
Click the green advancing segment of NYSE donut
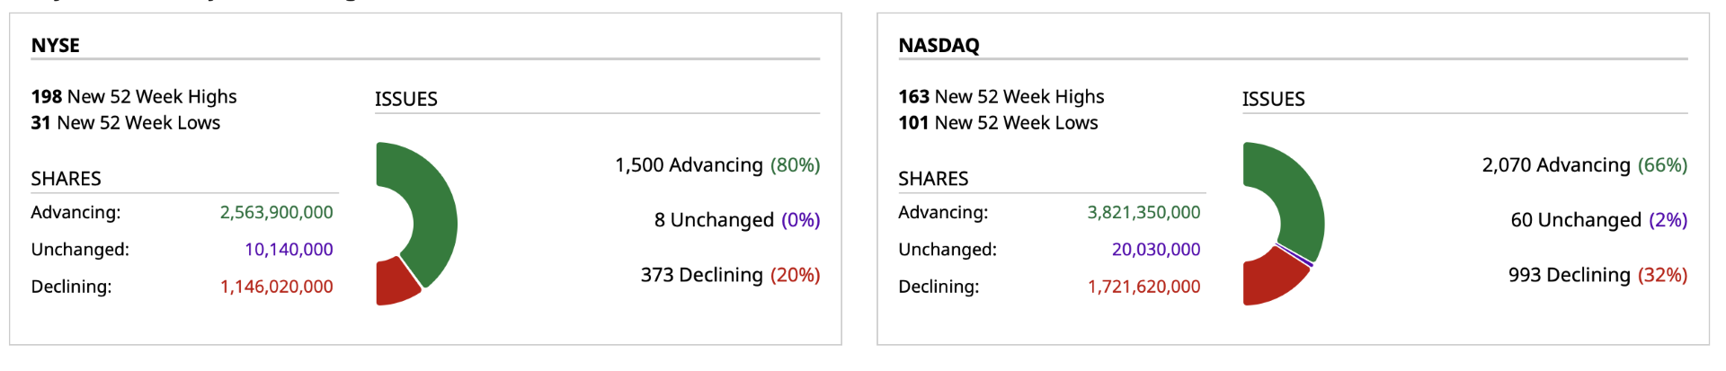431,207
